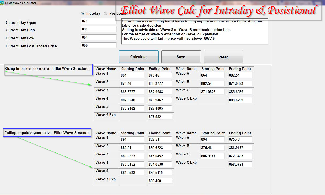Image resolution: width=325 pixels, height=195 pixels.
Task: Click the Current Day Low field showing 864
Action: (98, 37)
